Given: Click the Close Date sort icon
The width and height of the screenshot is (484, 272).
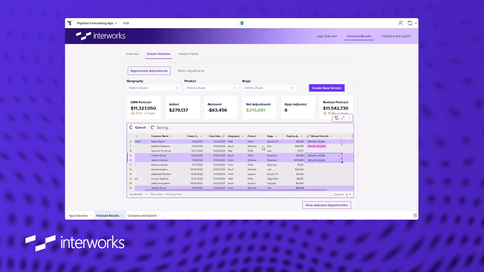Looking at the screenshot, I should coord(223,136).
